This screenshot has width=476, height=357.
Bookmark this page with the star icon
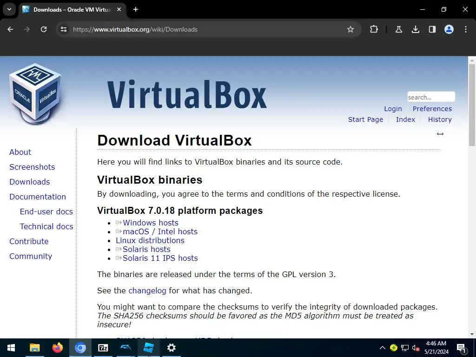350,29
